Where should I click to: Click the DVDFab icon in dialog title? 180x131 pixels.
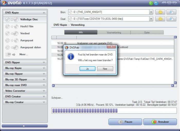pos(67,47)
